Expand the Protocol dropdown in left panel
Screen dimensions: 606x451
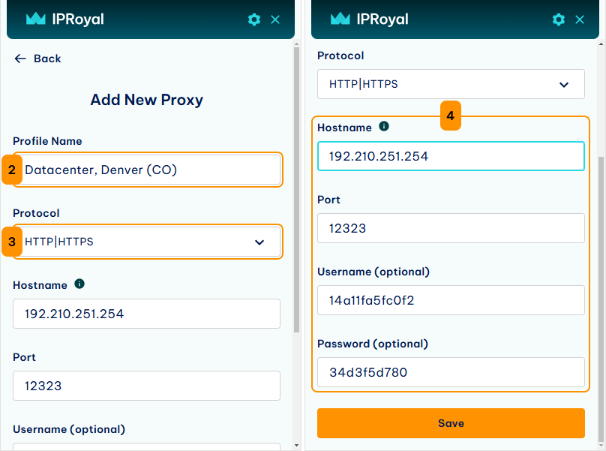point(146,242)
